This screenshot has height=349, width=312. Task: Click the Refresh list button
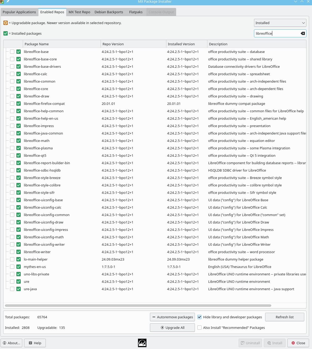tap(284, 317)
